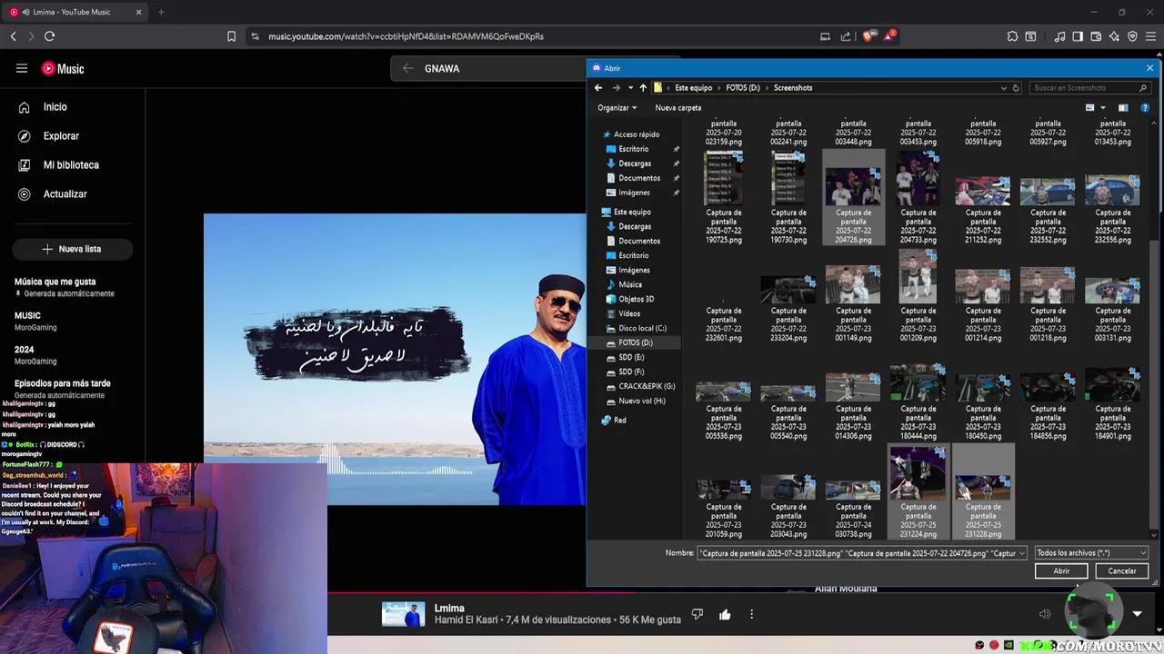Screen dimensions: 1164x654
Task: Toggle the preview pane in the dialog
Action: [x=1123, y=108]
